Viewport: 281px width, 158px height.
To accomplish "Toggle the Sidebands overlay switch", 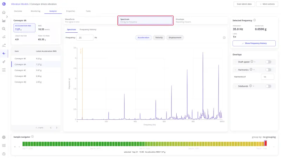I will 268,86.
